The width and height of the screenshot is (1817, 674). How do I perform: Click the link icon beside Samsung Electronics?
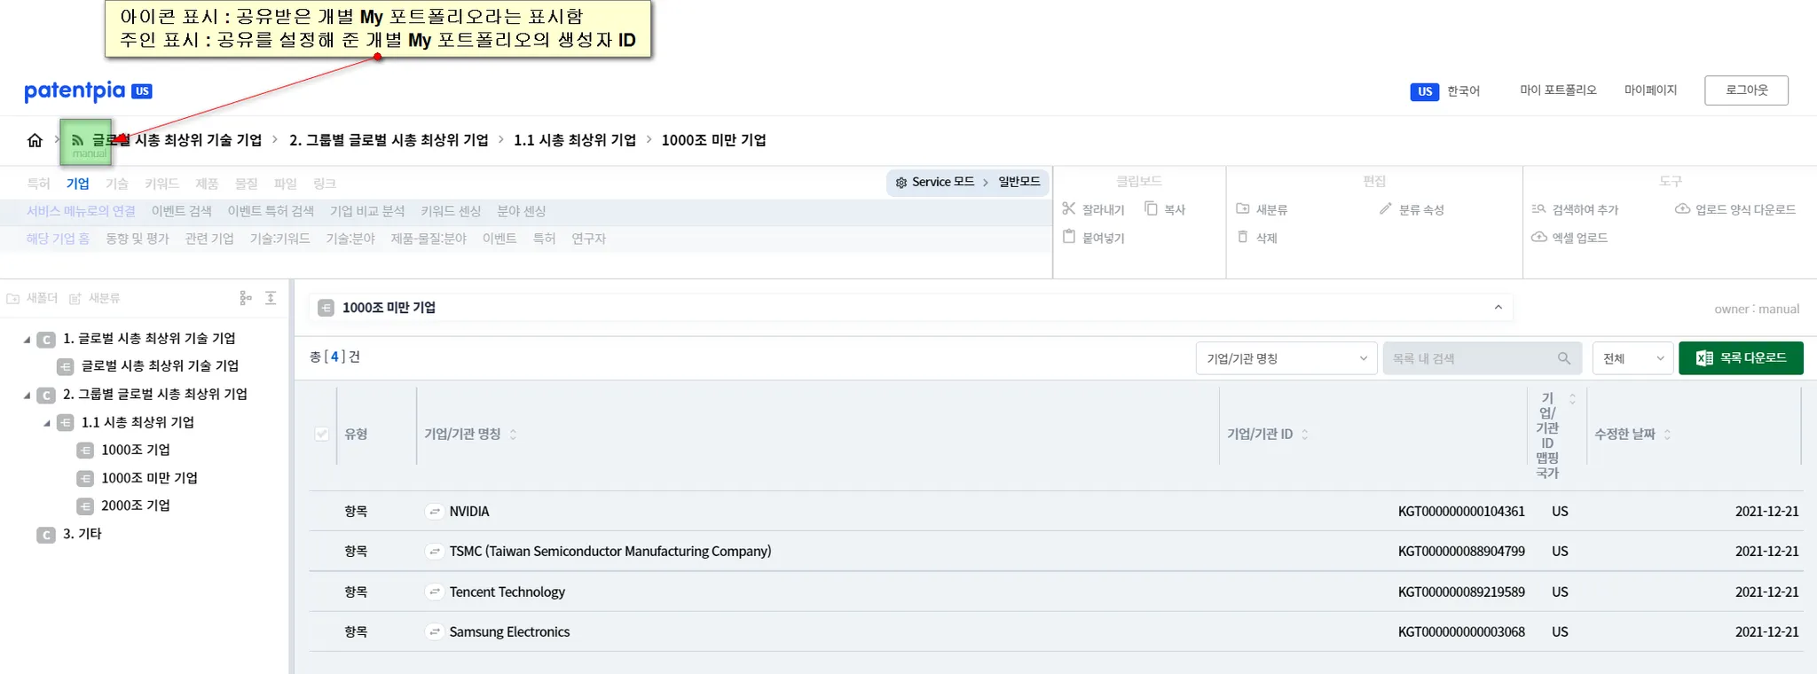tap(434, 632)
